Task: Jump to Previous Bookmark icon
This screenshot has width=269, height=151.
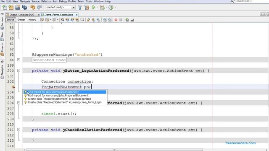Action: pyautogui.click(x=88, y=20)
